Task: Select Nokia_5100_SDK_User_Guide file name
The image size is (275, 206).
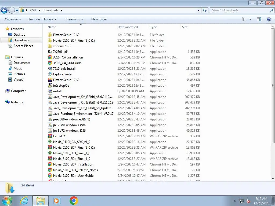Action: [x=73, y=175]
